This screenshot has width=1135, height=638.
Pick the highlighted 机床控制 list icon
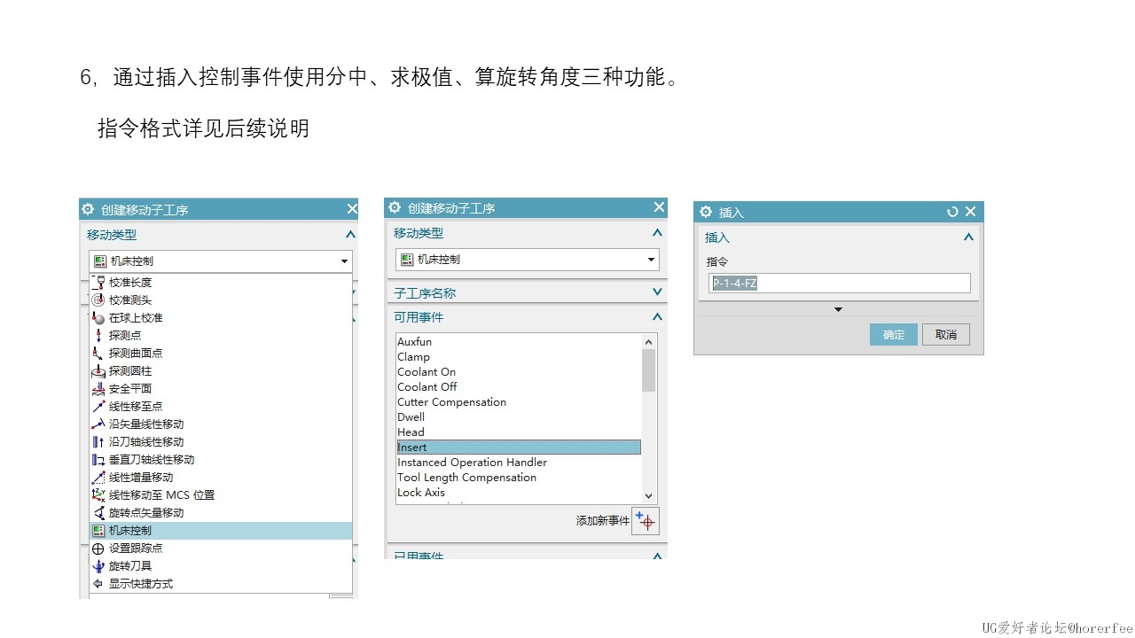pyautogui.click(x=98, y=530)
